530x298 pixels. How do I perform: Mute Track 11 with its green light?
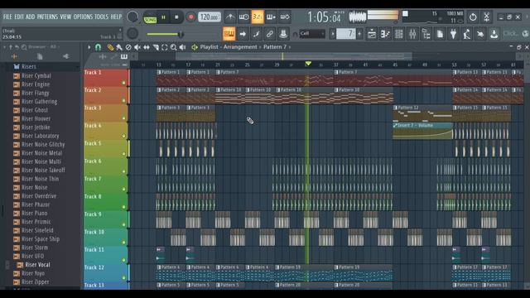(123, 260)
